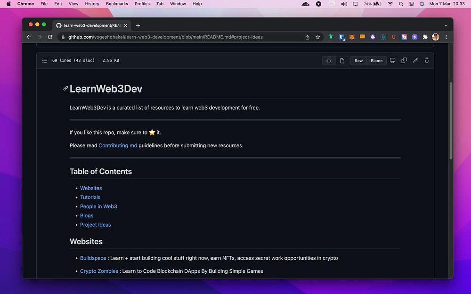471x294 pixels.
Task: Open battery status at 79%
Action: 373,4
